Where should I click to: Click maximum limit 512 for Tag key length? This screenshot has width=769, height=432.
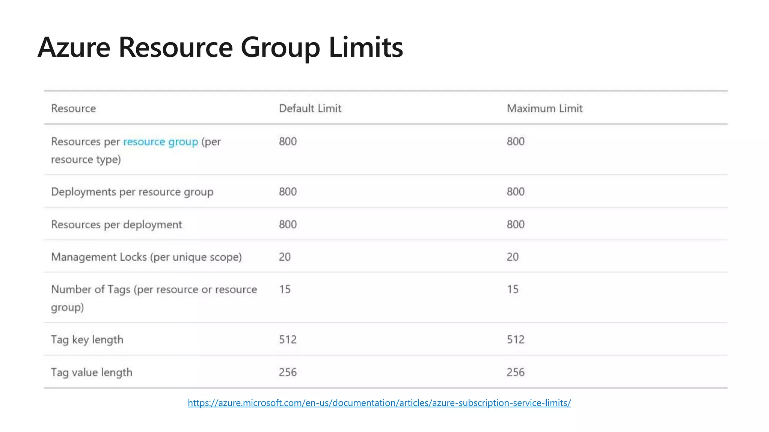[516, 339]
